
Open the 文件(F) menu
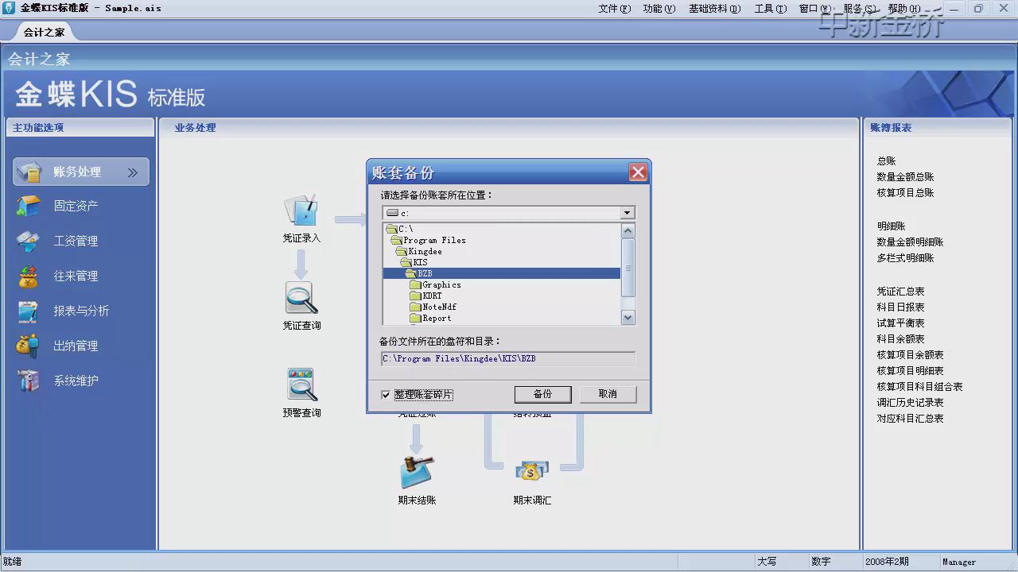pyautogui.click(x=614, y=8)
